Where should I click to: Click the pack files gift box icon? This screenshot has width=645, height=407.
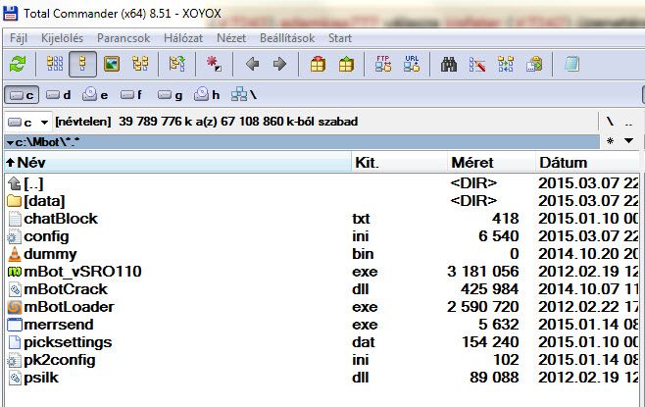click(x=318, y=64)
